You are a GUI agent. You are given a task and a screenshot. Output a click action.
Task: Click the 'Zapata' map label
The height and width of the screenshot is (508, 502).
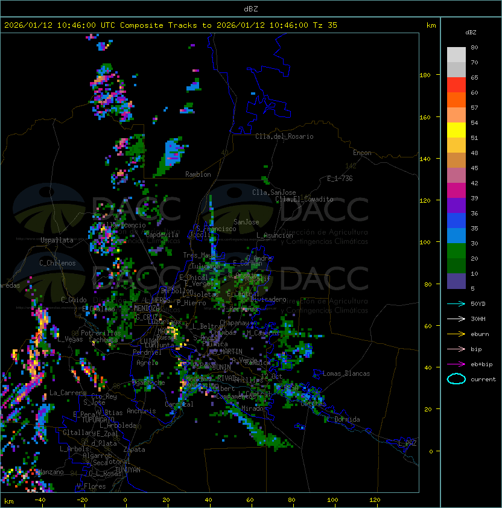134,449
